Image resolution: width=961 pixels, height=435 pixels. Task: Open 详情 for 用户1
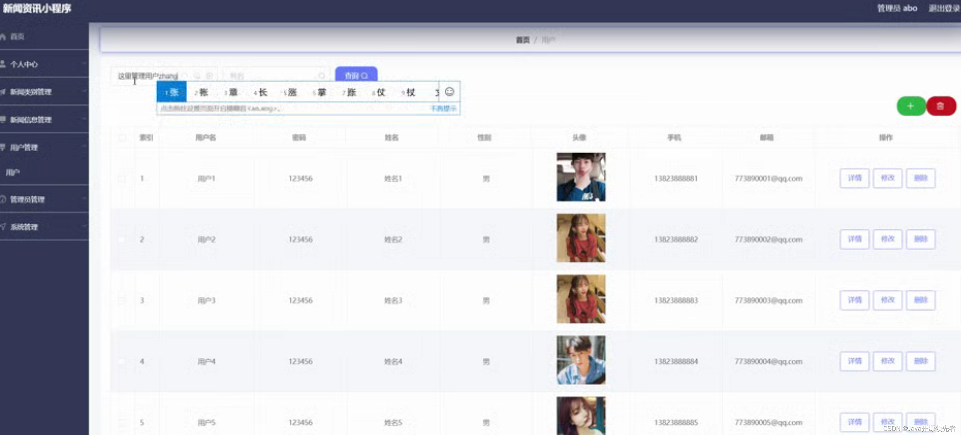pos(854,178)
